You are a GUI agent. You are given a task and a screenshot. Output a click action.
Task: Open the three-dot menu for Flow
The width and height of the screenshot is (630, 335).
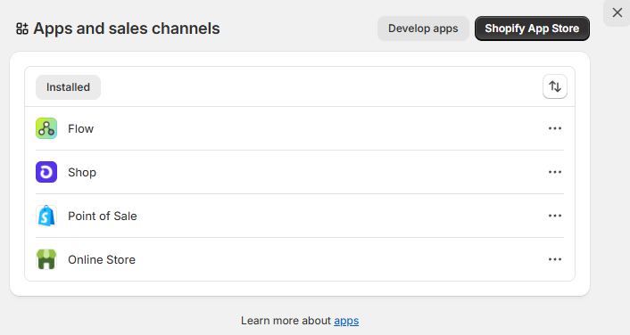(555, 128)
